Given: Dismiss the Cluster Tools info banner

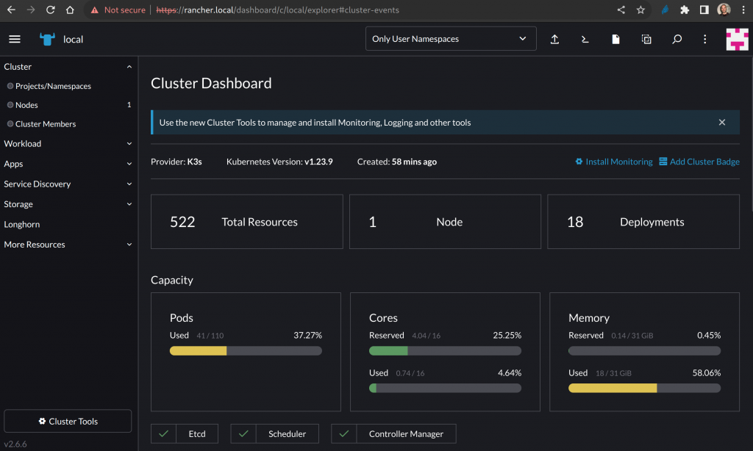Looking at the screenshot, I should [722, 123].
